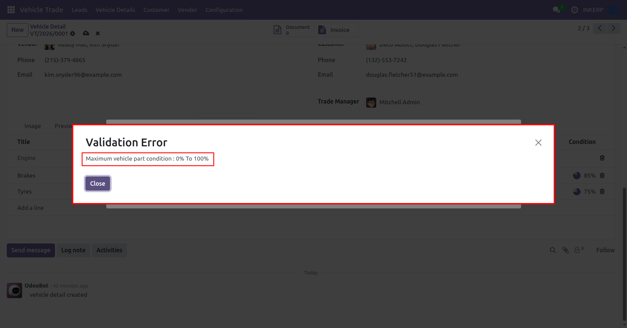Image resolution: width=627 pixels, height=328 pixels.
Task: Delete the Tyres row trash icon
Action: point(602,192)
